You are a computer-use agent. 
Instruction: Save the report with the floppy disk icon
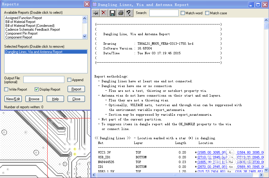point(113,13)
